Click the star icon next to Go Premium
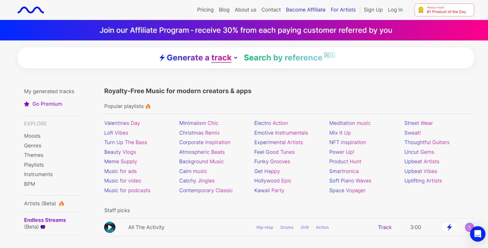This screenshot has height=248, width=488. coord(27,104)
